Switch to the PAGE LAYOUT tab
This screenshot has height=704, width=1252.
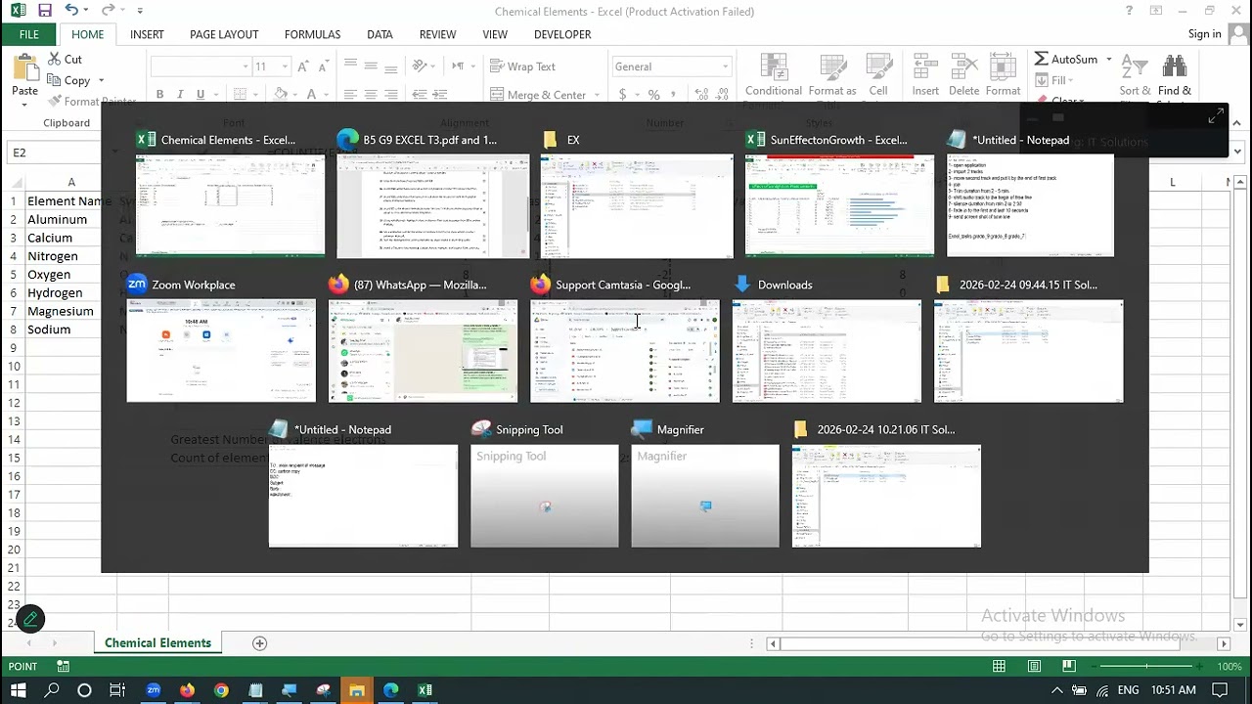click(224, 34)
